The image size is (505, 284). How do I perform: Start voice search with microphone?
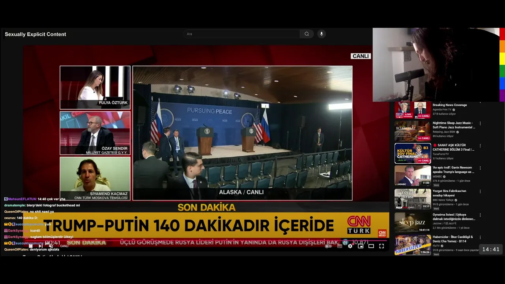[322, 34]
